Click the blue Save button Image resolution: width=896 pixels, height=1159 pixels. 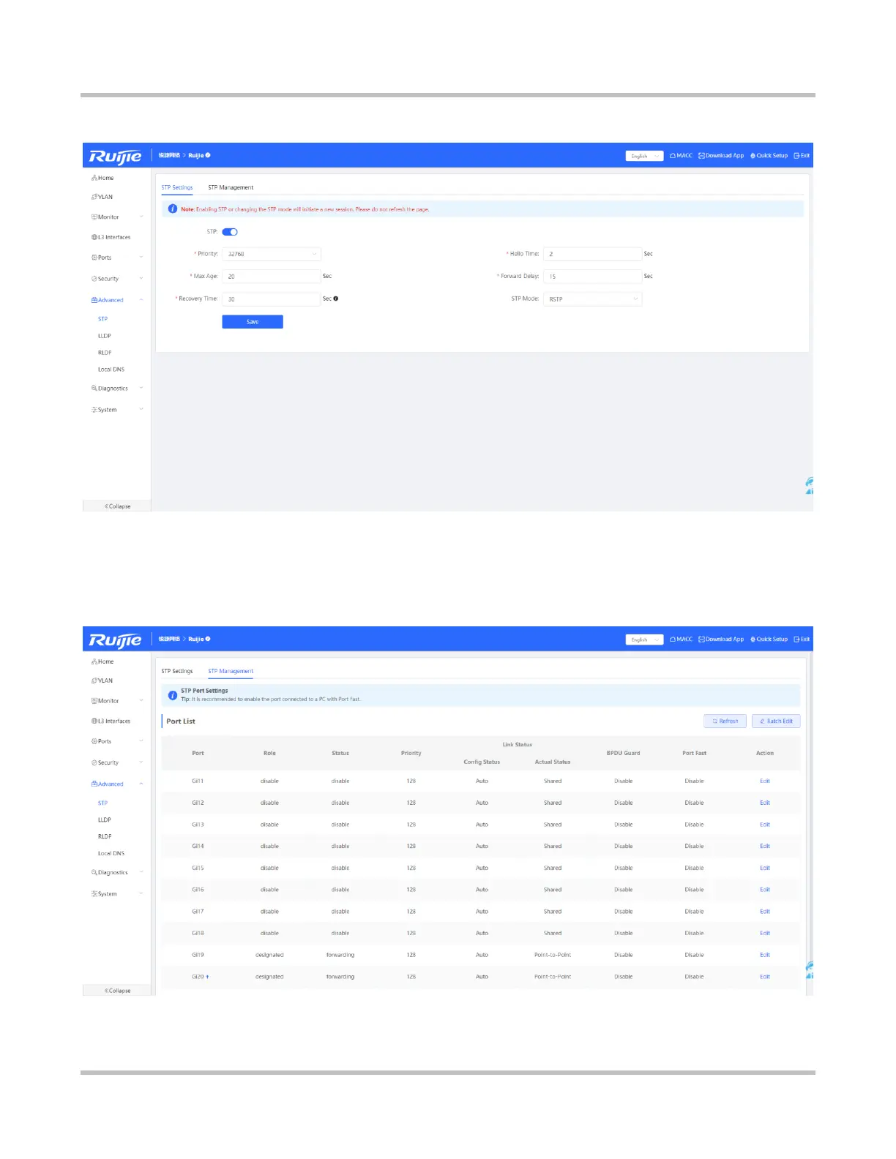(x=253, y=322)
